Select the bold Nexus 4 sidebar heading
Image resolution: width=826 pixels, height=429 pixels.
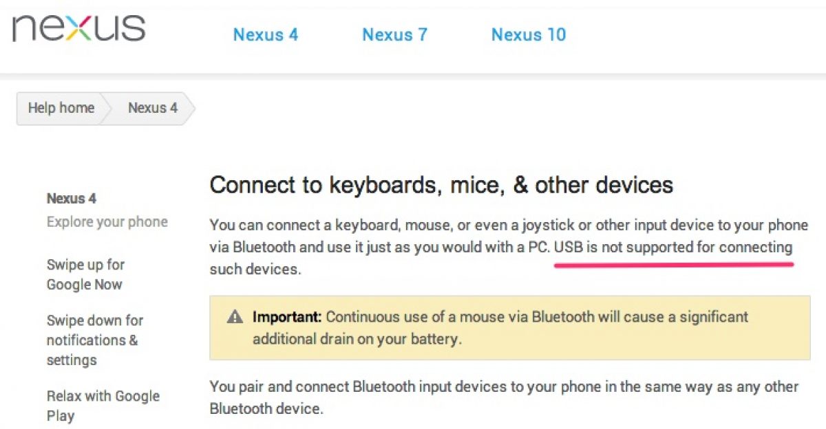click(72, 199)
